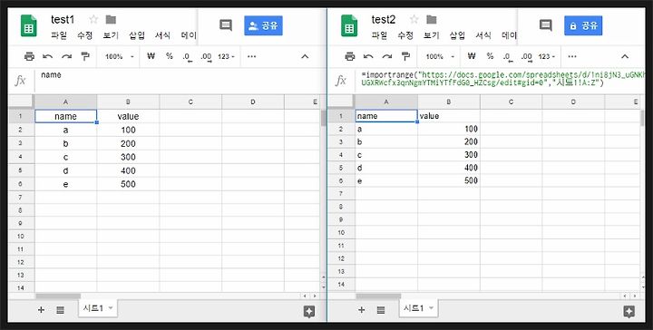Click the formula bar showing name in test1
This screenshot has width=653, height=330.
180,81
